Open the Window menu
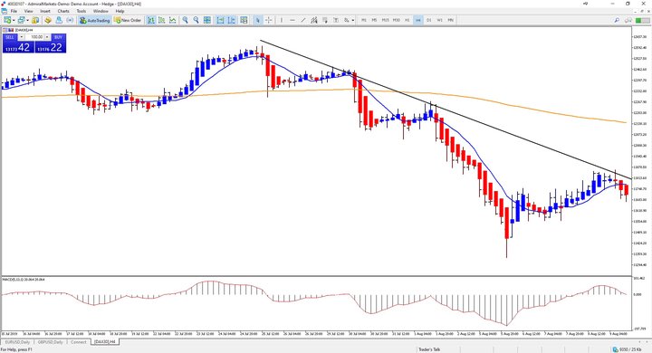Image resolution: width=652 pixels, height=353 pixels. click(101, 11)
